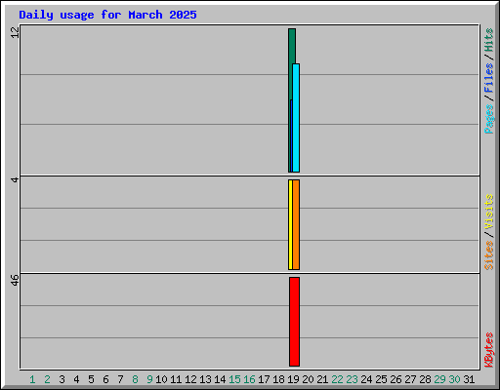Click day label '14' on x-axis

point(220,379)
